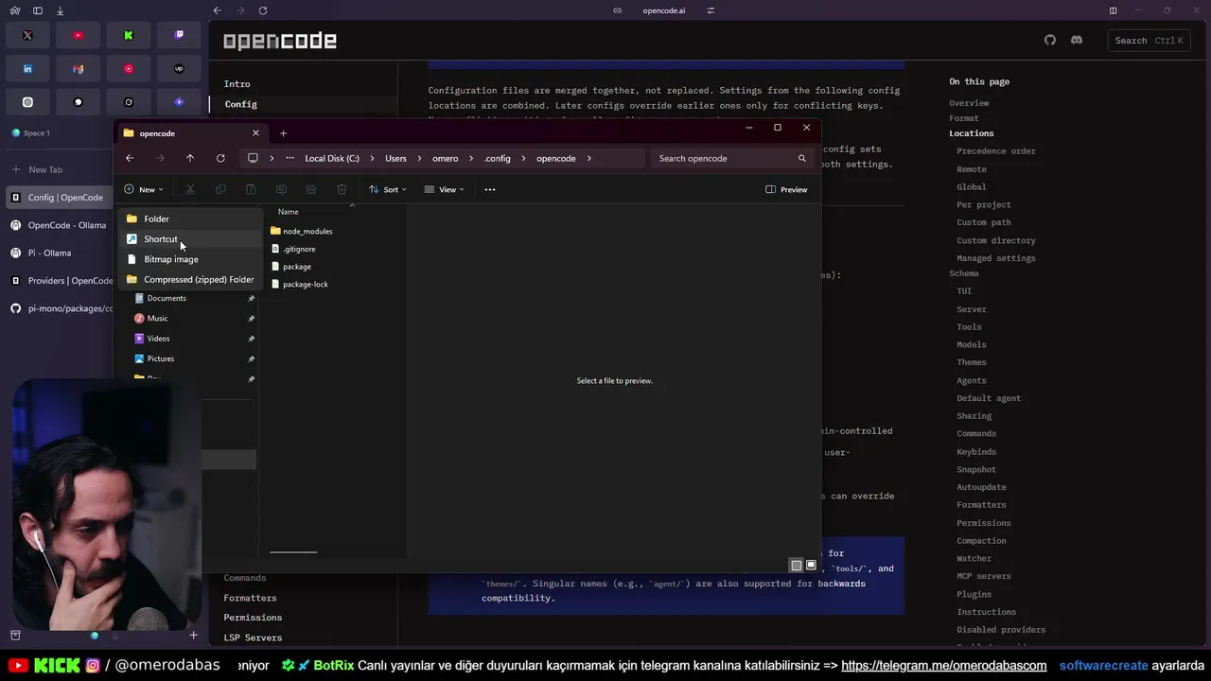The width and height of the screenshot is (1211, 681).
Task: Open the ChatGPT pinned shortcut
Action: 27,102
